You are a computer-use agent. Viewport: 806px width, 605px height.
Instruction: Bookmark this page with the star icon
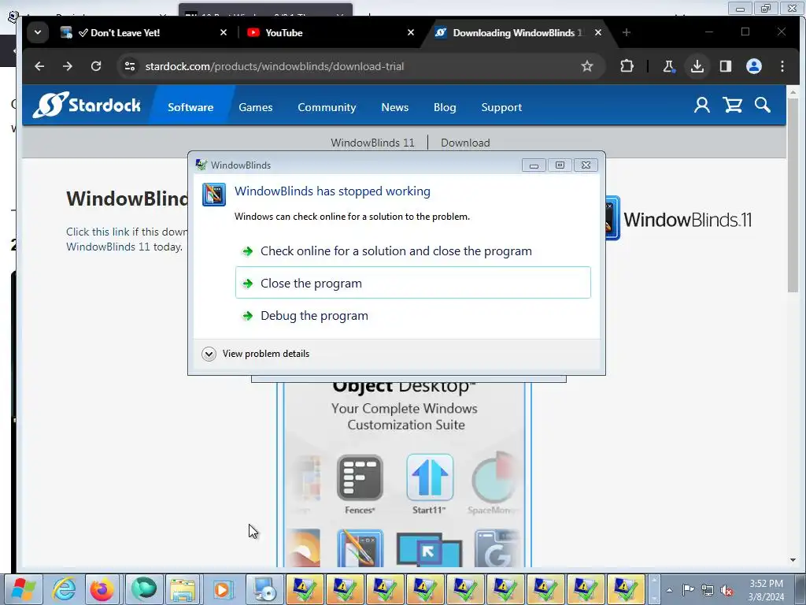click(587, 66)
